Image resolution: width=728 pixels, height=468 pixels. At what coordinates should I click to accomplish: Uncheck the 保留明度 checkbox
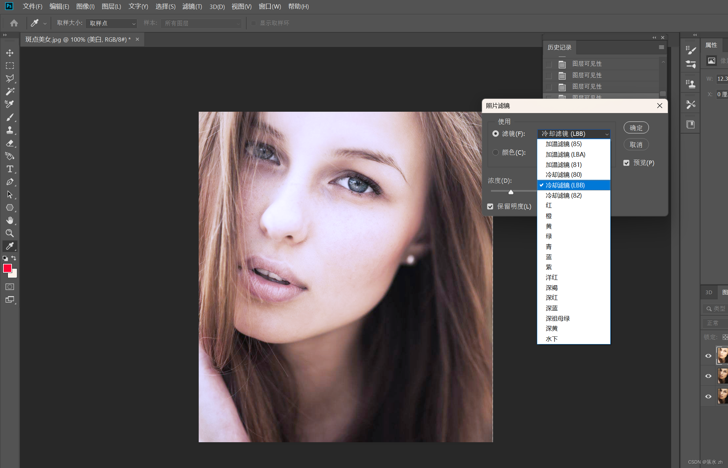pos(490,207)
